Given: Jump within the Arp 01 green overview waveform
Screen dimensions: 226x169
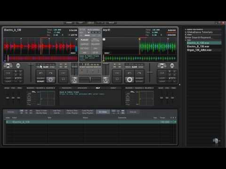Looking at the screenshot, I should pyautogui.click(x=140, y=59).
